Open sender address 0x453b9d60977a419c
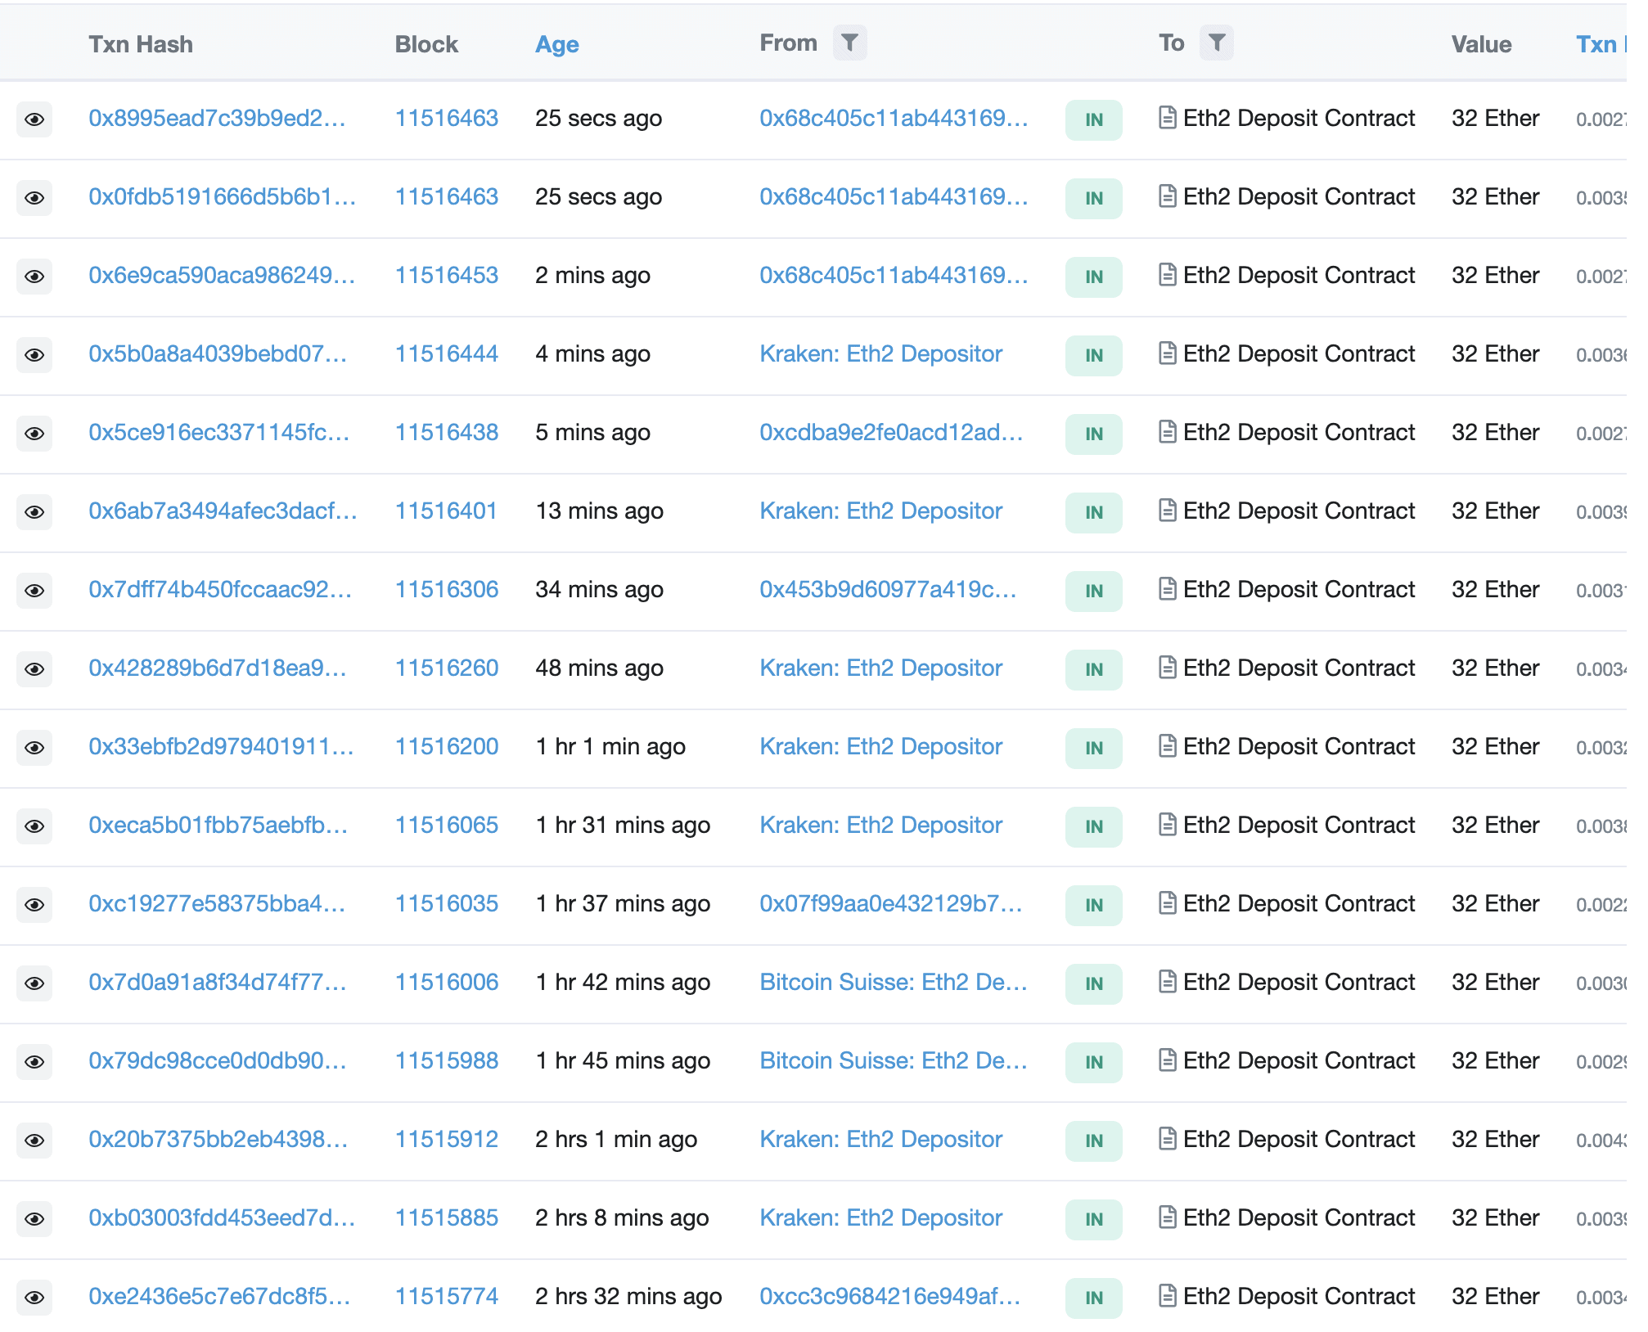Viewport: 1648px width, 1332px height. pyautogui.click(x=889, y=590)
